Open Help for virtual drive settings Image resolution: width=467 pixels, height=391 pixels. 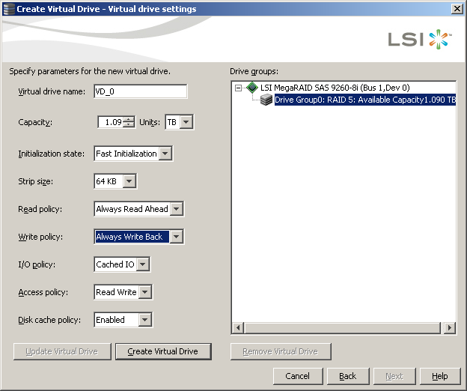click(x=440, y=376)
